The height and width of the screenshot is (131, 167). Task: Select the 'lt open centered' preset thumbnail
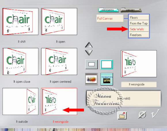point(59,61)
